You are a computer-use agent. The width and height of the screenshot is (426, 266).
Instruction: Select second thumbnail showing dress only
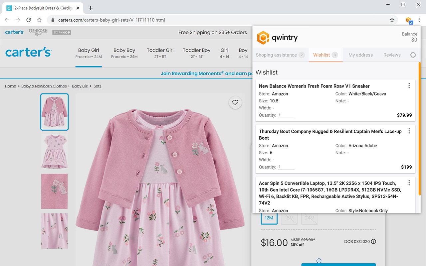[x=55, y=152]
